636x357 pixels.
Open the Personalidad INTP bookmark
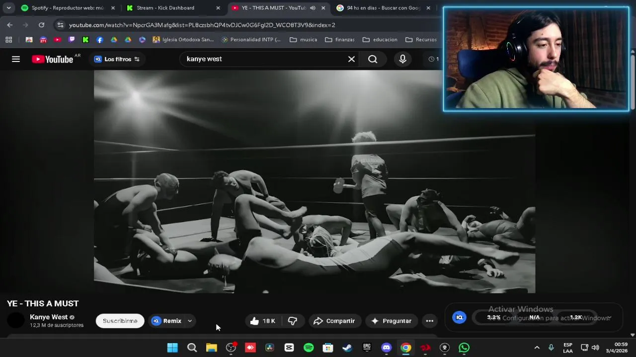[251, 40]
